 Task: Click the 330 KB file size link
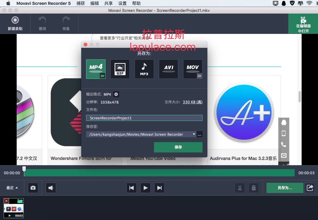click(x=192, y=102)
